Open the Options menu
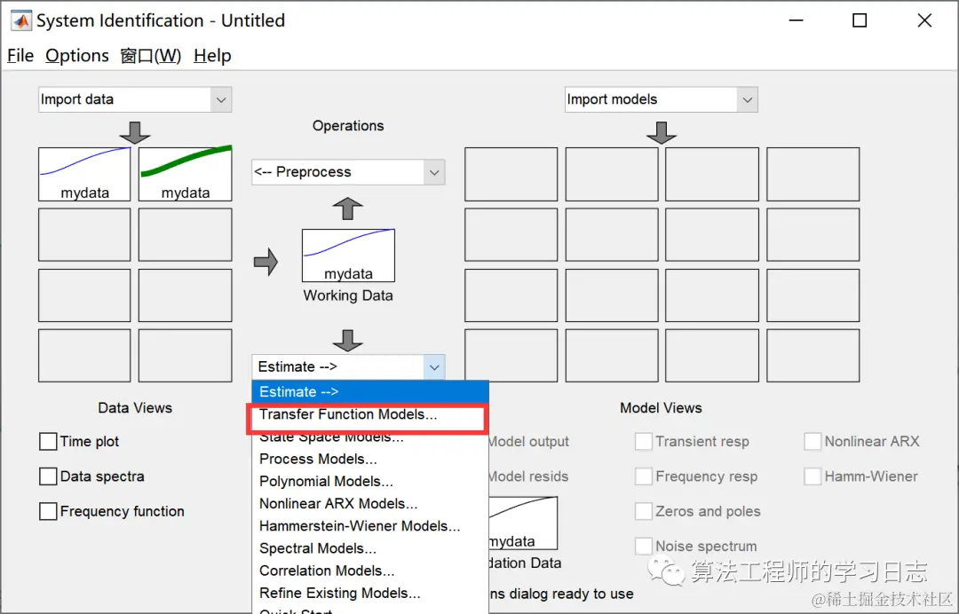The height and width of the screenshot is (614, 959). (x=77, y=56)
